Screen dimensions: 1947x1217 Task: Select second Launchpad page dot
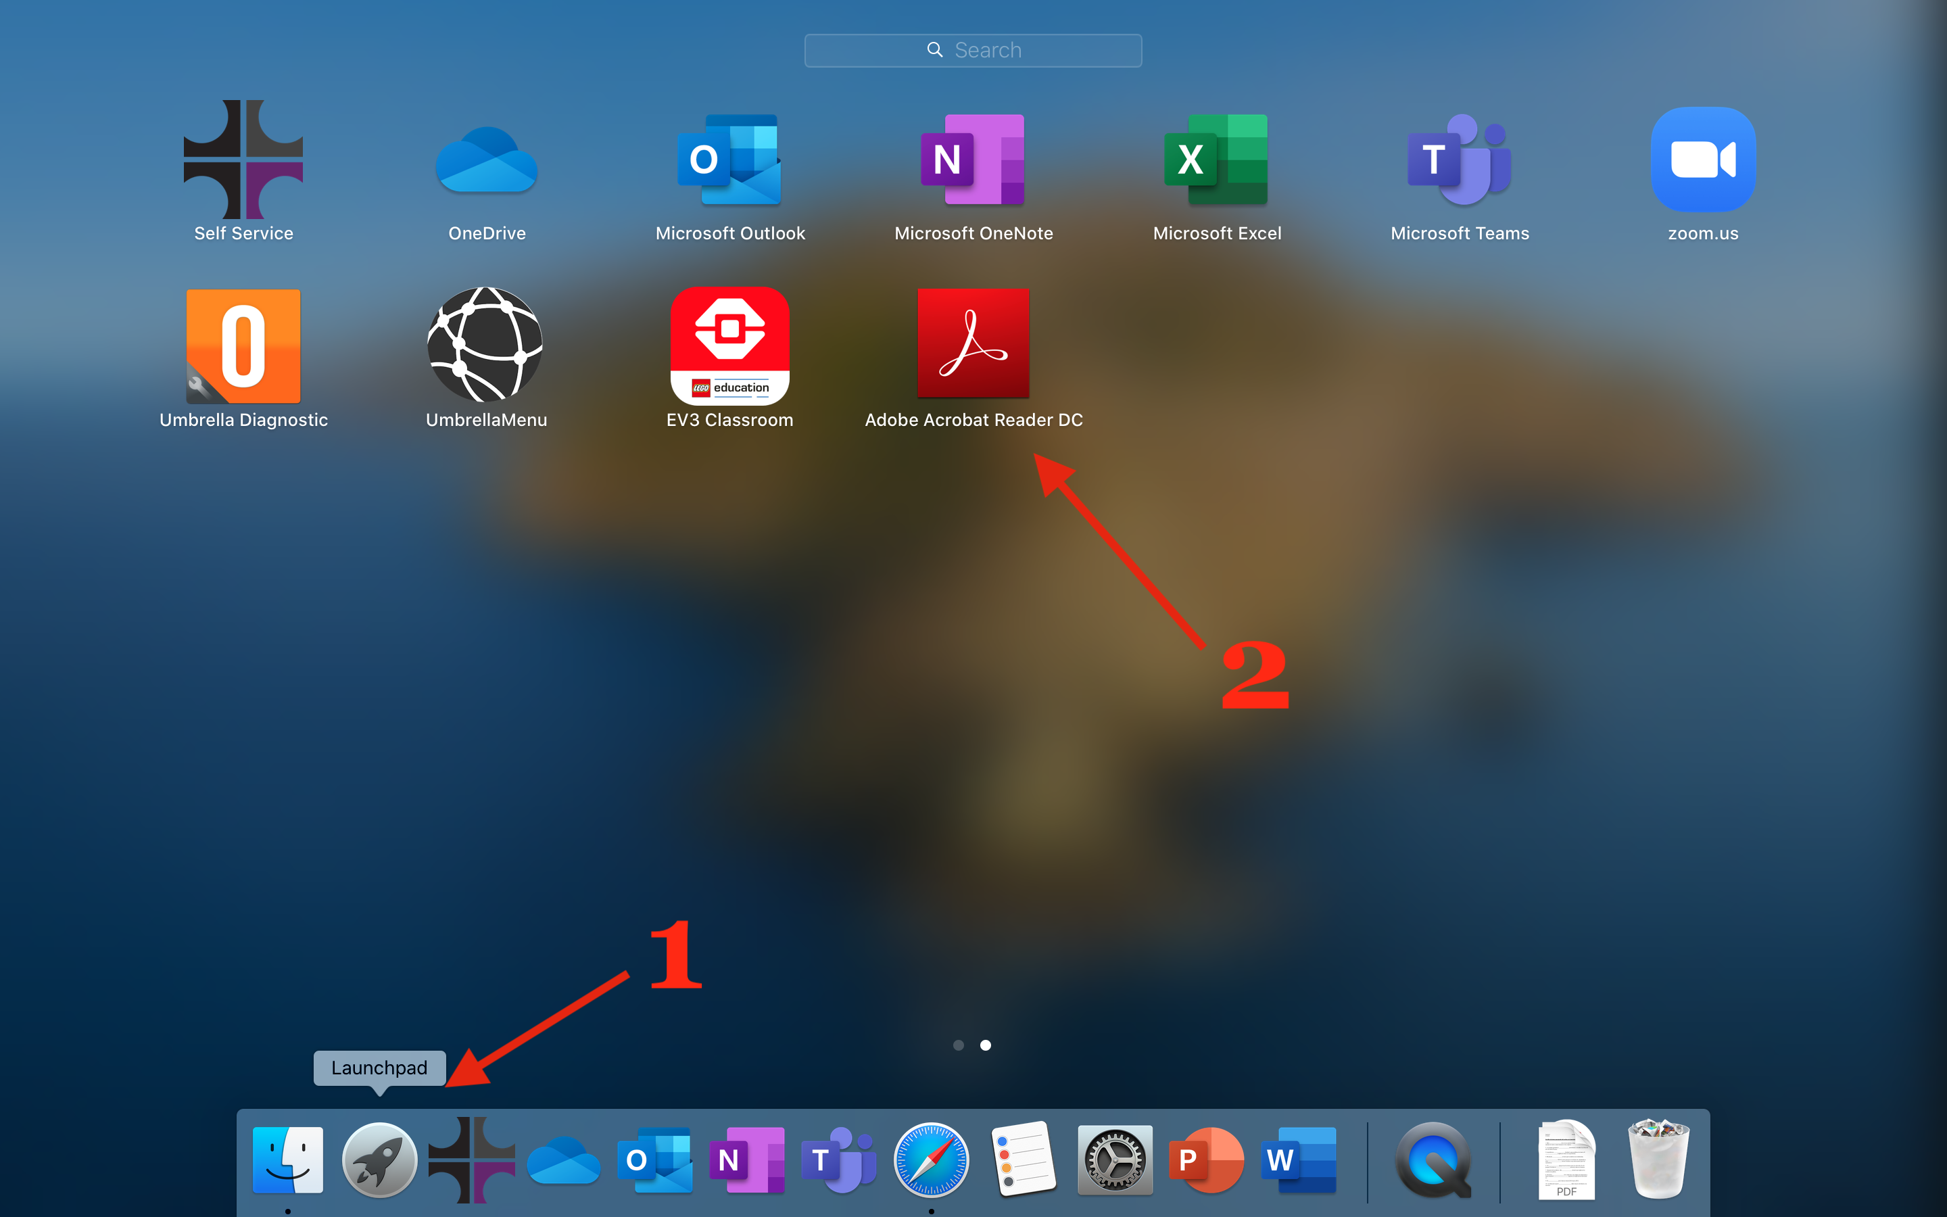(986, 1045)
